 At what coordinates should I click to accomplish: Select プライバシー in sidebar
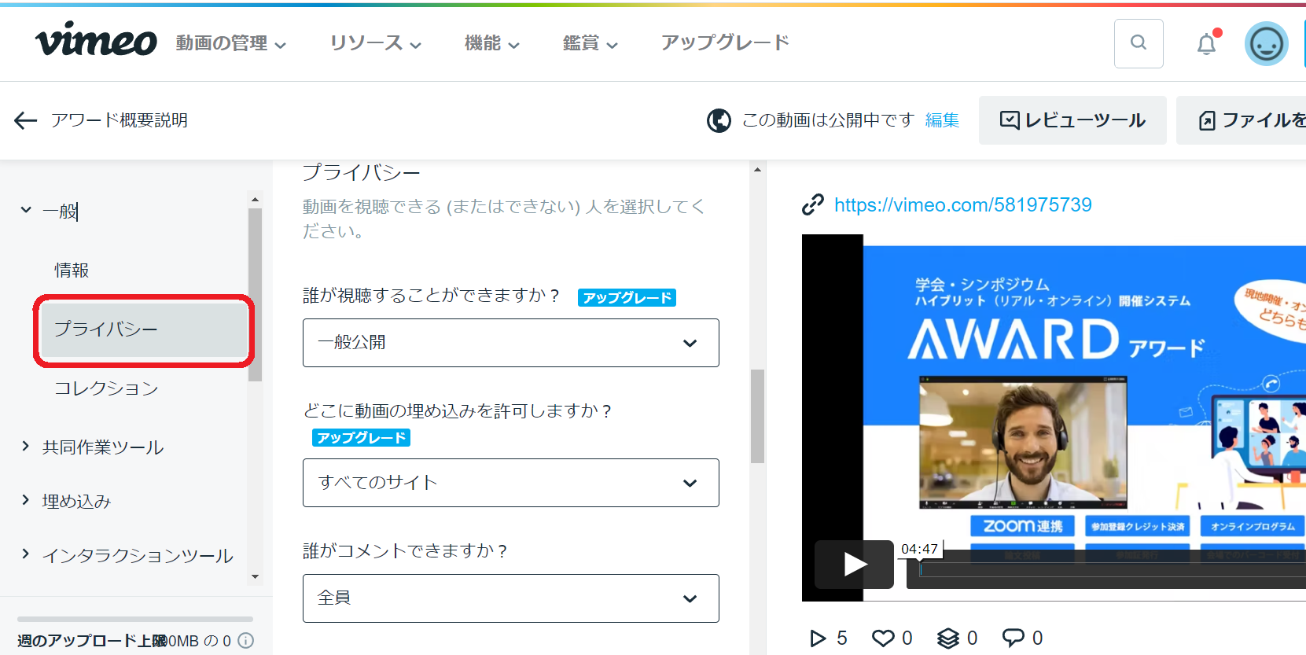(x=144, y=329)
